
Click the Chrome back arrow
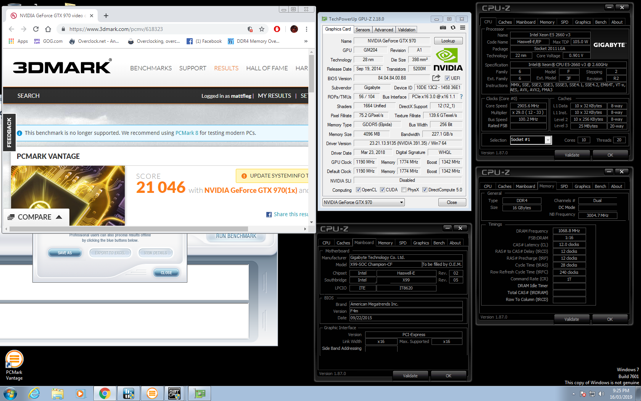click(x=11, y=29)
